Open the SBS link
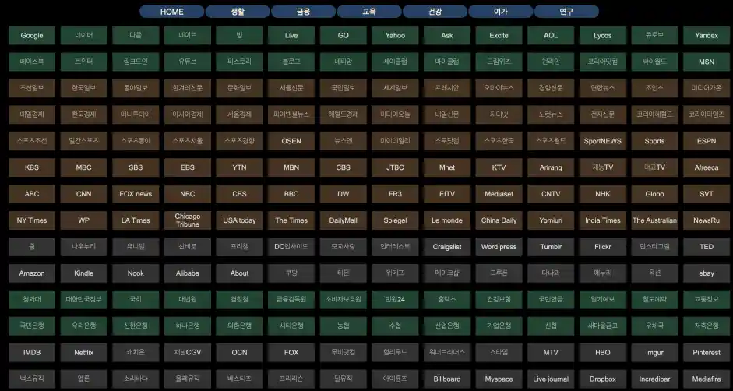The width and height of the screenshot is (733, 391). coord(136,167)
